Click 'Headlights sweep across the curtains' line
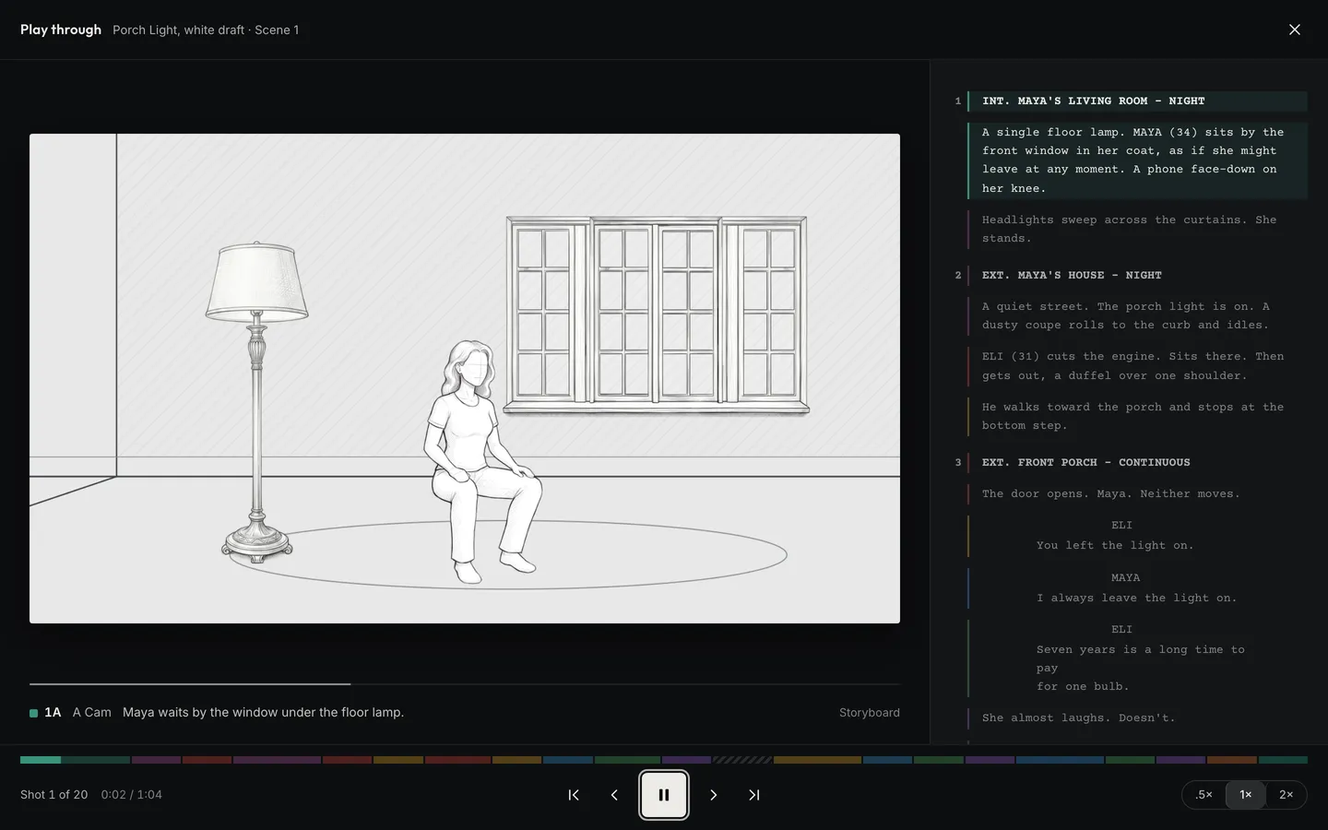 point(1137,229)
